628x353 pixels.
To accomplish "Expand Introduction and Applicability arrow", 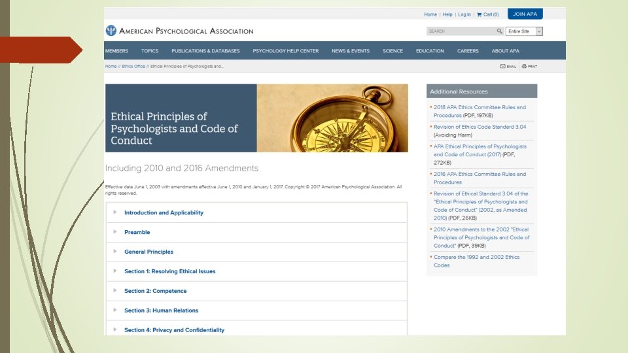I will coord(115,212).
